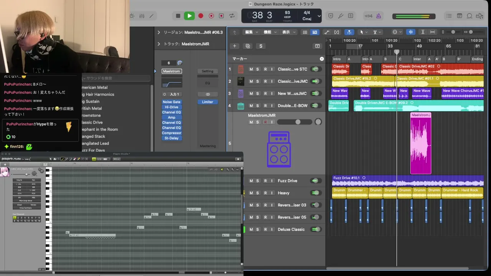Open the Loop Browser icon

pyautogui.click(x=470, y=16)
